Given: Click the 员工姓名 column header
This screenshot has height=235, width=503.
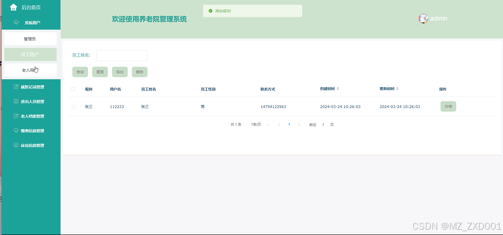Looking at the screenshot, I should coord(149,89).
